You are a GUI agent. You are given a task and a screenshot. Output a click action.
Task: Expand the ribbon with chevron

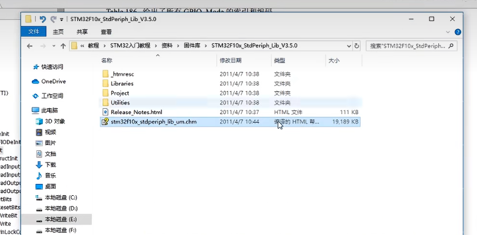coord(448,32)
